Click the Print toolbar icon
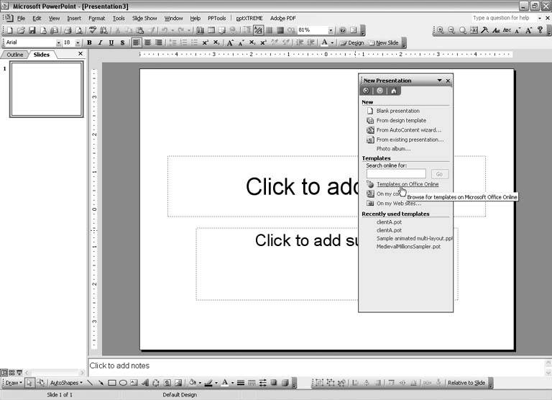552x400 pixels. click(68, 30)
